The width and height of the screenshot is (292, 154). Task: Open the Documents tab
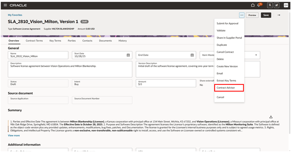105,40
